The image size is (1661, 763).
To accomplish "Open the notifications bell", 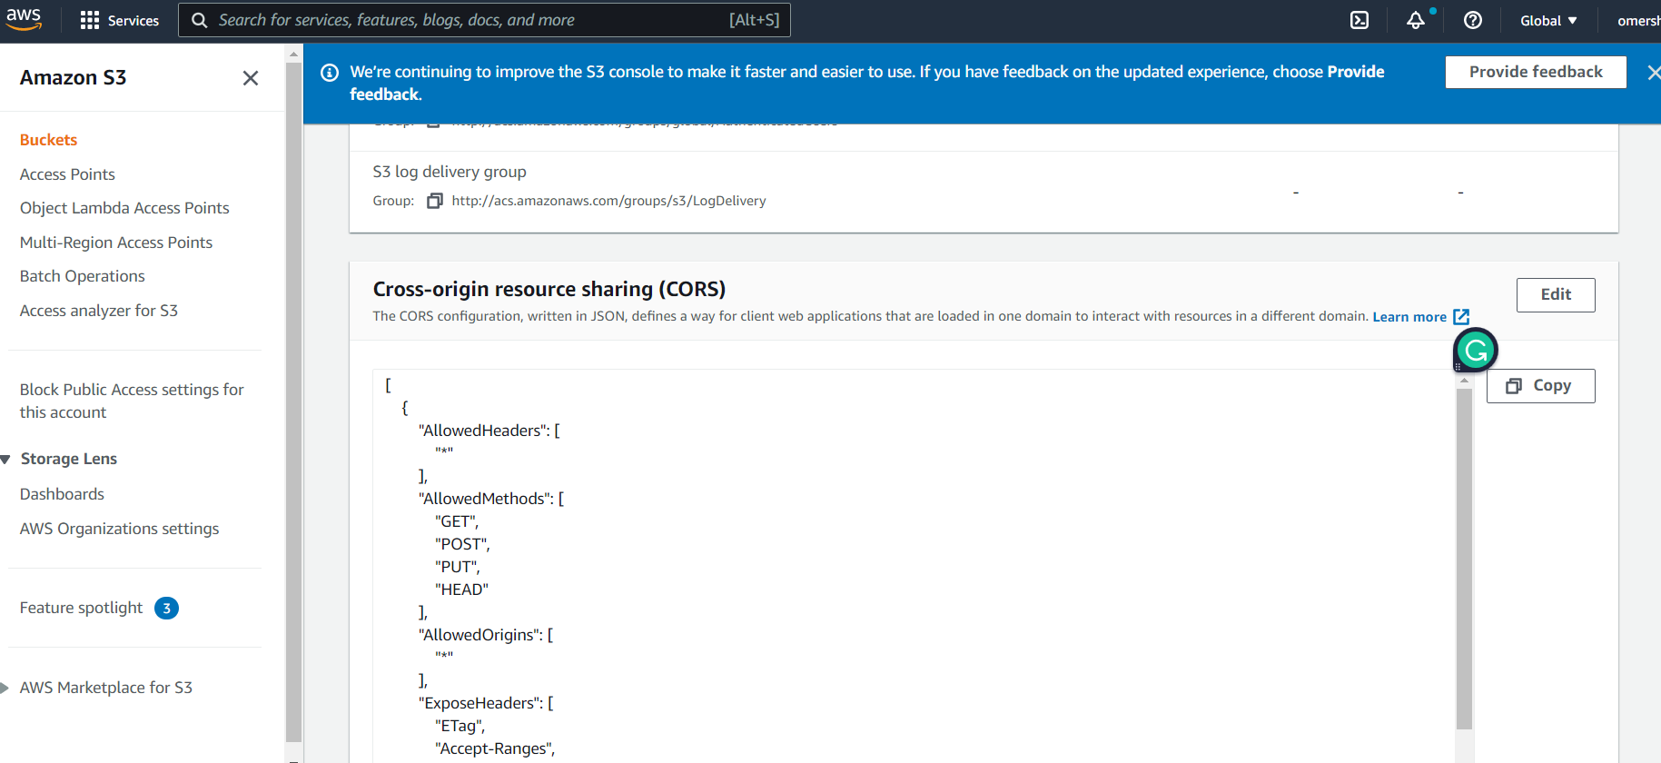I will (1416, 20).
